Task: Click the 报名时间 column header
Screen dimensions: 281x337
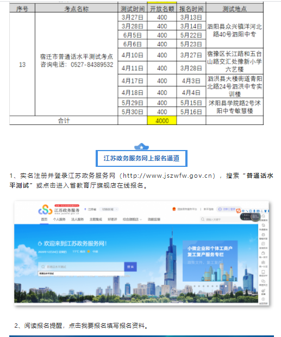Action: 191,9
